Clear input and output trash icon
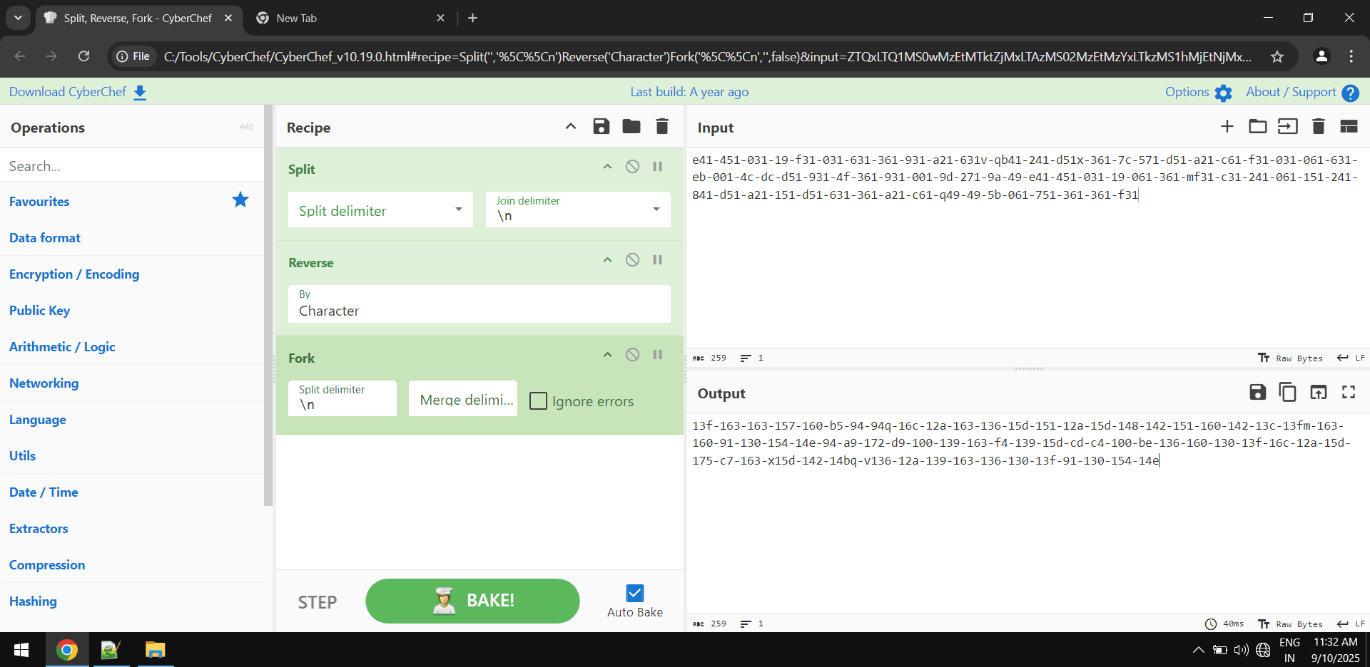This screenshot has height=667, width=1370. point(1319,127)
